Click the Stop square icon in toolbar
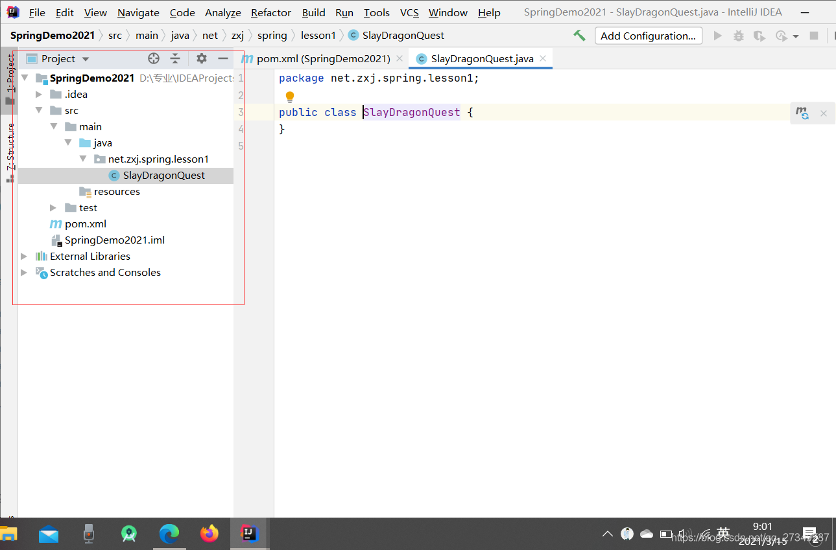Screen dimensions: 836x550 click(x=814, y=36)
